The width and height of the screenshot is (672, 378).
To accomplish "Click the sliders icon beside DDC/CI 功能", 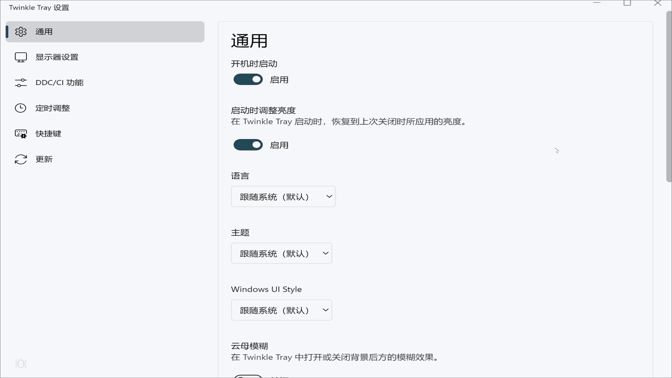I will [x=20, y=82].
